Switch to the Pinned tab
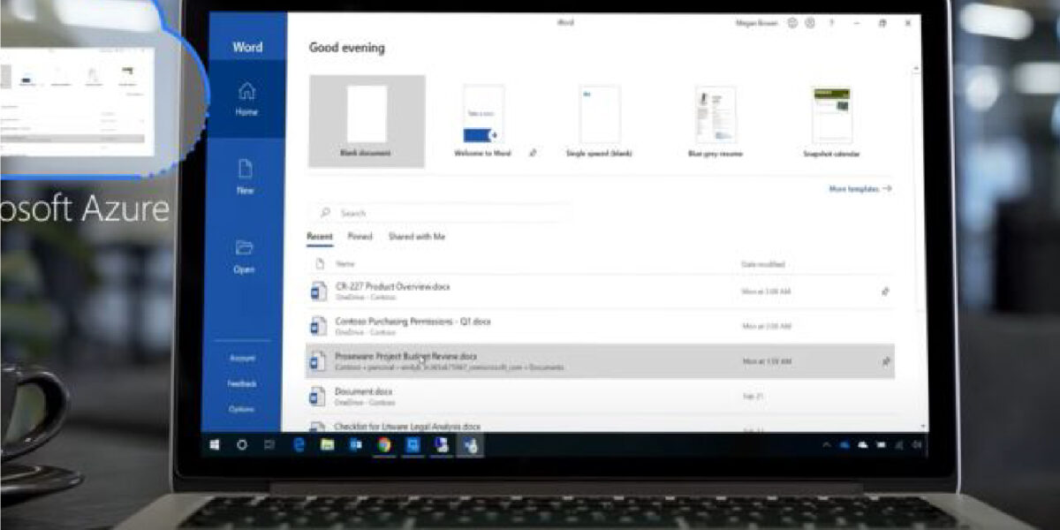This screenshot has width=1060, height=530. click(360, 237)
